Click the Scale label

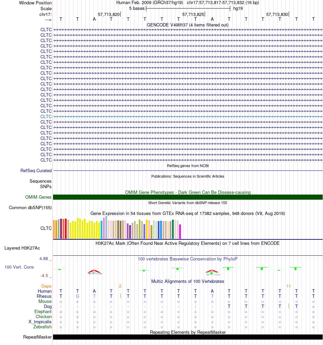46,8
